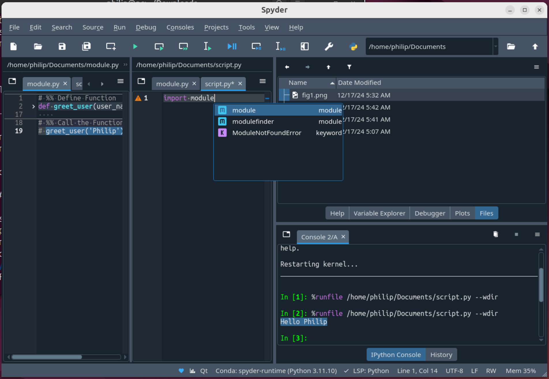
Task: Switch to Variable Explorer tab
Action: pyautogui.click(x=379, y=213)
